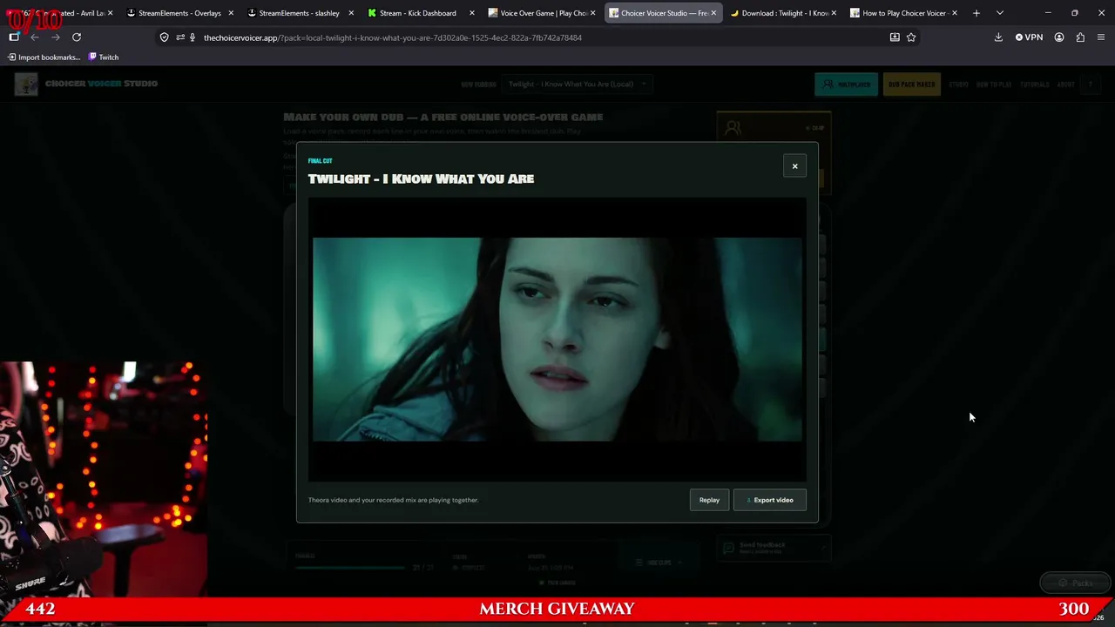Show the list-all-tabs dropdown
The height and width of the screenshot is (627, 1115).
(1000, 13)
